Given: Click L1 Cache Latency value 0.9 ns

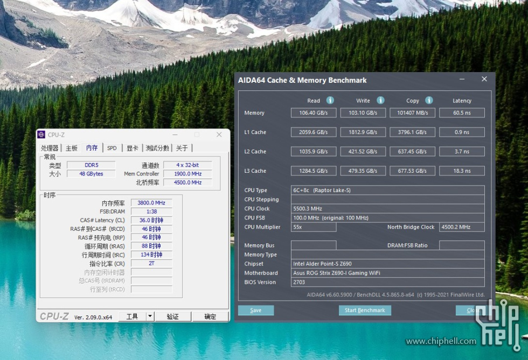Looking at the screenshot, I should [462, 132].
